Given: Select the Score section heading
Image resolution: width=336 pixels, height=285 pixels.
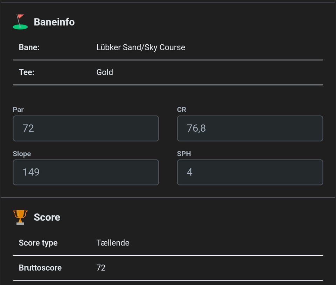Looking at the screenshot, I should point(47,217).
